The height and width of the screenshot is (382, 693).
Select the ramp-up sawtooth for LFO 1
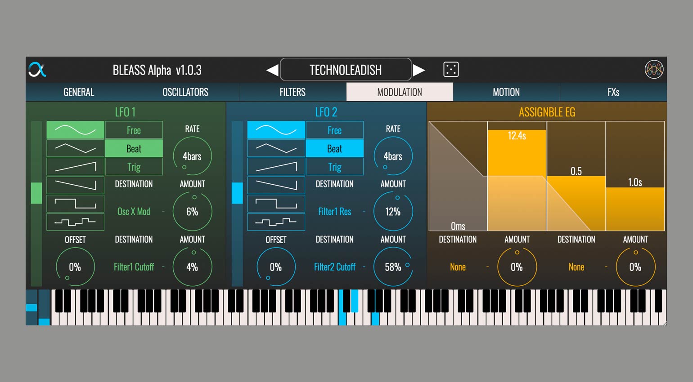click(x=76, y=167)
